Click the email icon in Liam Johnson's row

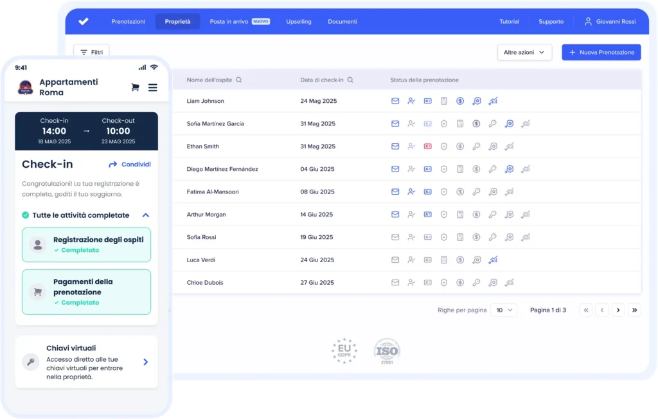(395, 101)
